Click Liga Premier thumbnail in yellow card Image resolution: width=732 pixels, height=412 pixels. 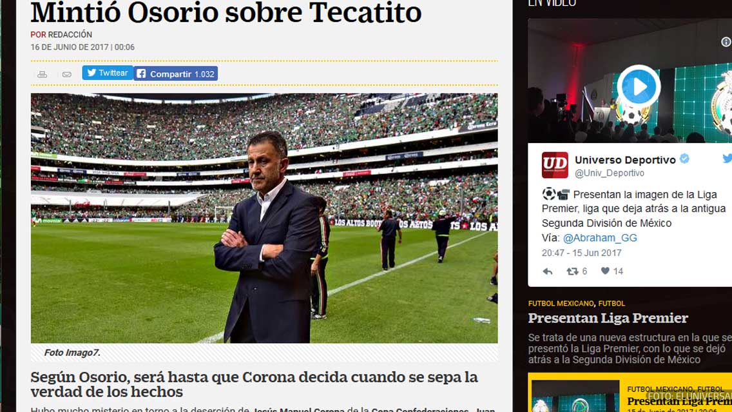point(575,396)
